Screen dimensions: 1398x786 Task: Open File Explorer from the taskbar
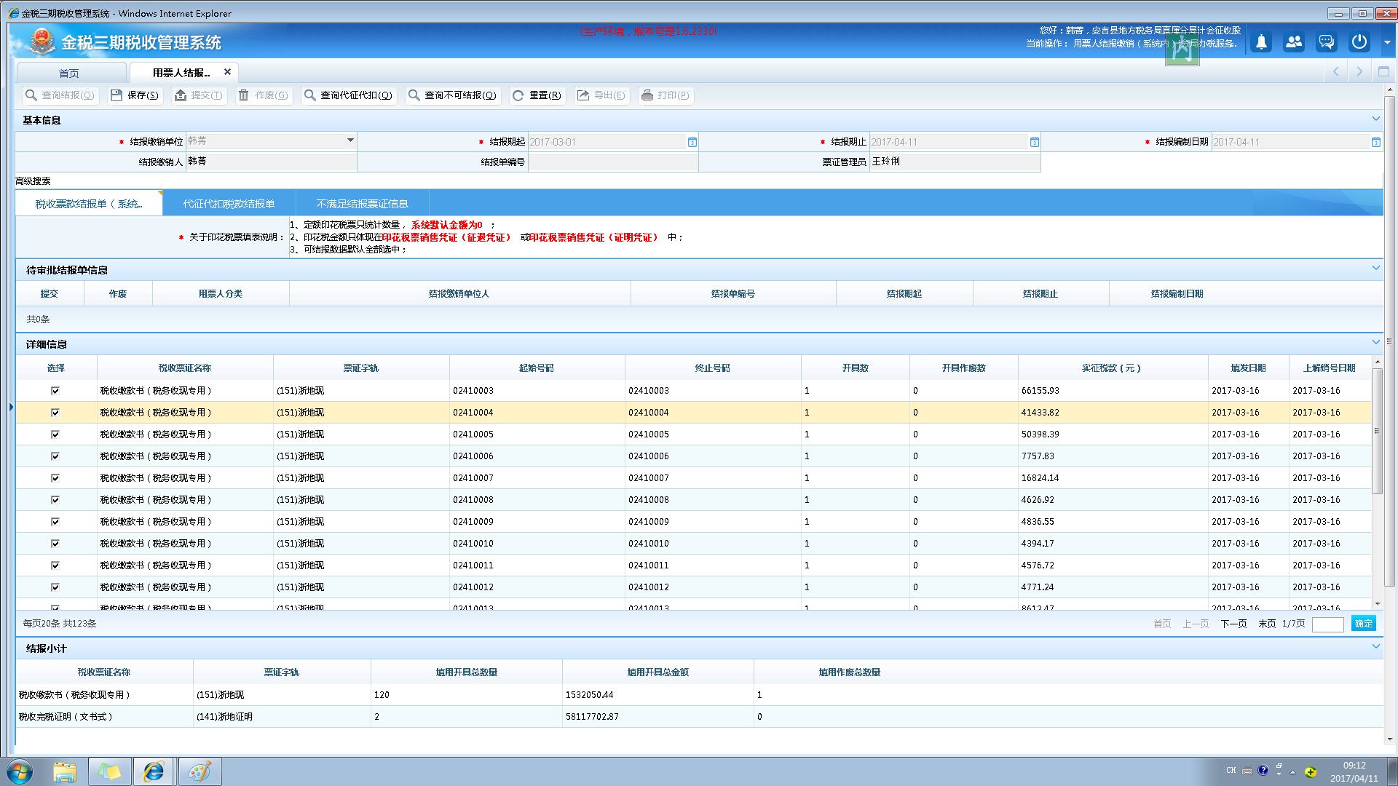pos(65,771)
